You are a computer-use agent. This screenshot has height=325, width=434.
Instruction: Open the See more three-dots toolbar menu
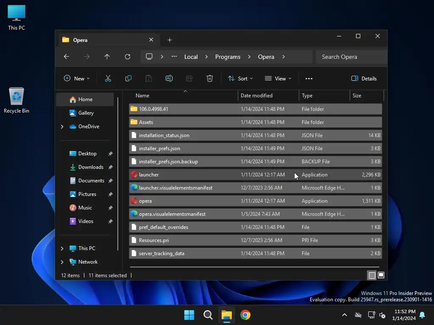(309, 78)
